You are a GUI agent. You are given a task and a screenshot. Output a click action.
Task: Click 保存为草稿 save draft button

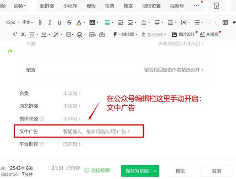(x=137, y=171)
